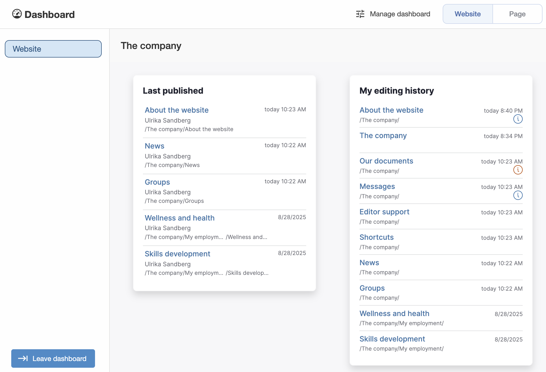Open info icon for About the website
The width and height of the screenshot is (546, 372).
point(518,119)
